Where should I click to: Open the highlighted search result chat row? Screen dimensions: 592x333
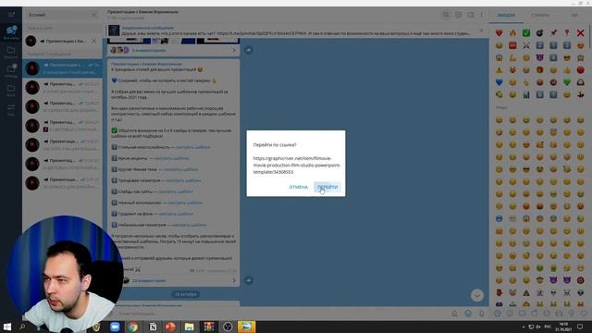tap(62, 68)
